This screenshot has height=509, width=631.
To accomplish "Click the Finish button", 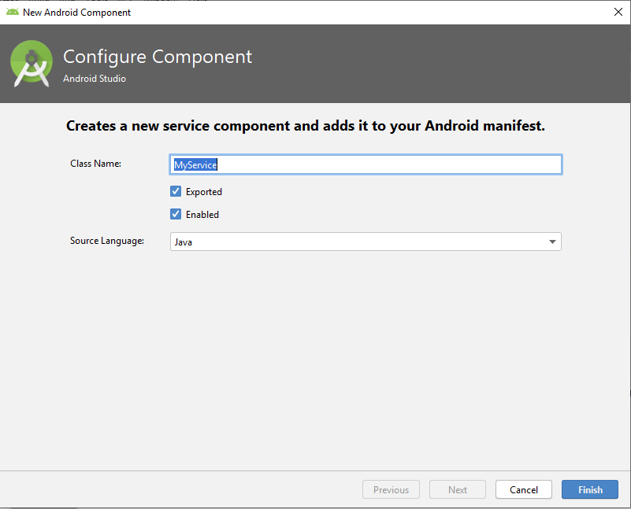I will pos(589,489).
